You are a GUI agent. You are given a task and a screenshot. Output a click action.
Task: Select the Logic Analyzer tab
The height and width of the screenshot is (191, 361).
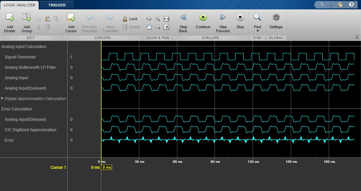(x=20, y=5)
